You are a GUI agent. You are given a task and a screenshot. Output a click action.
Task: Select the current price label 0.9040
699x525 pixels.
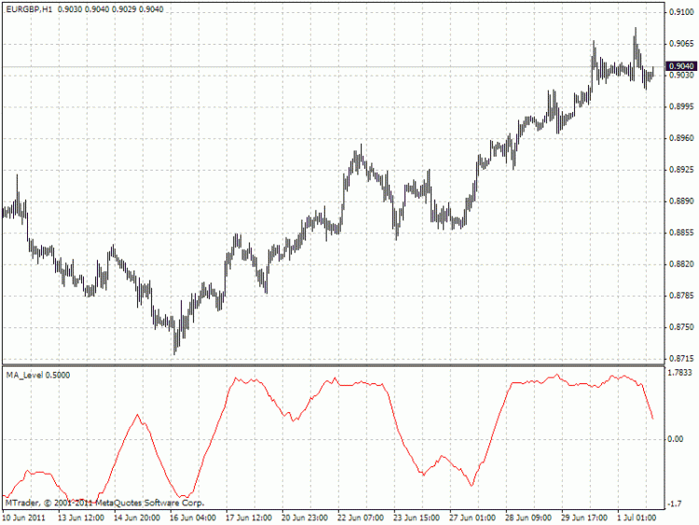click(x=681, y=65)
